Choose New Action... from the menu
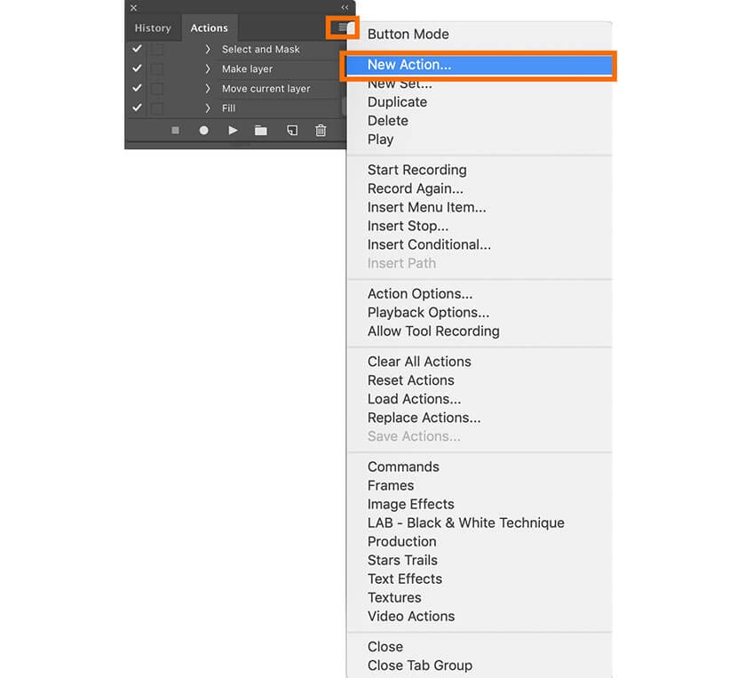The width and height of the screenshot is (737, 678). coord(409,65)
